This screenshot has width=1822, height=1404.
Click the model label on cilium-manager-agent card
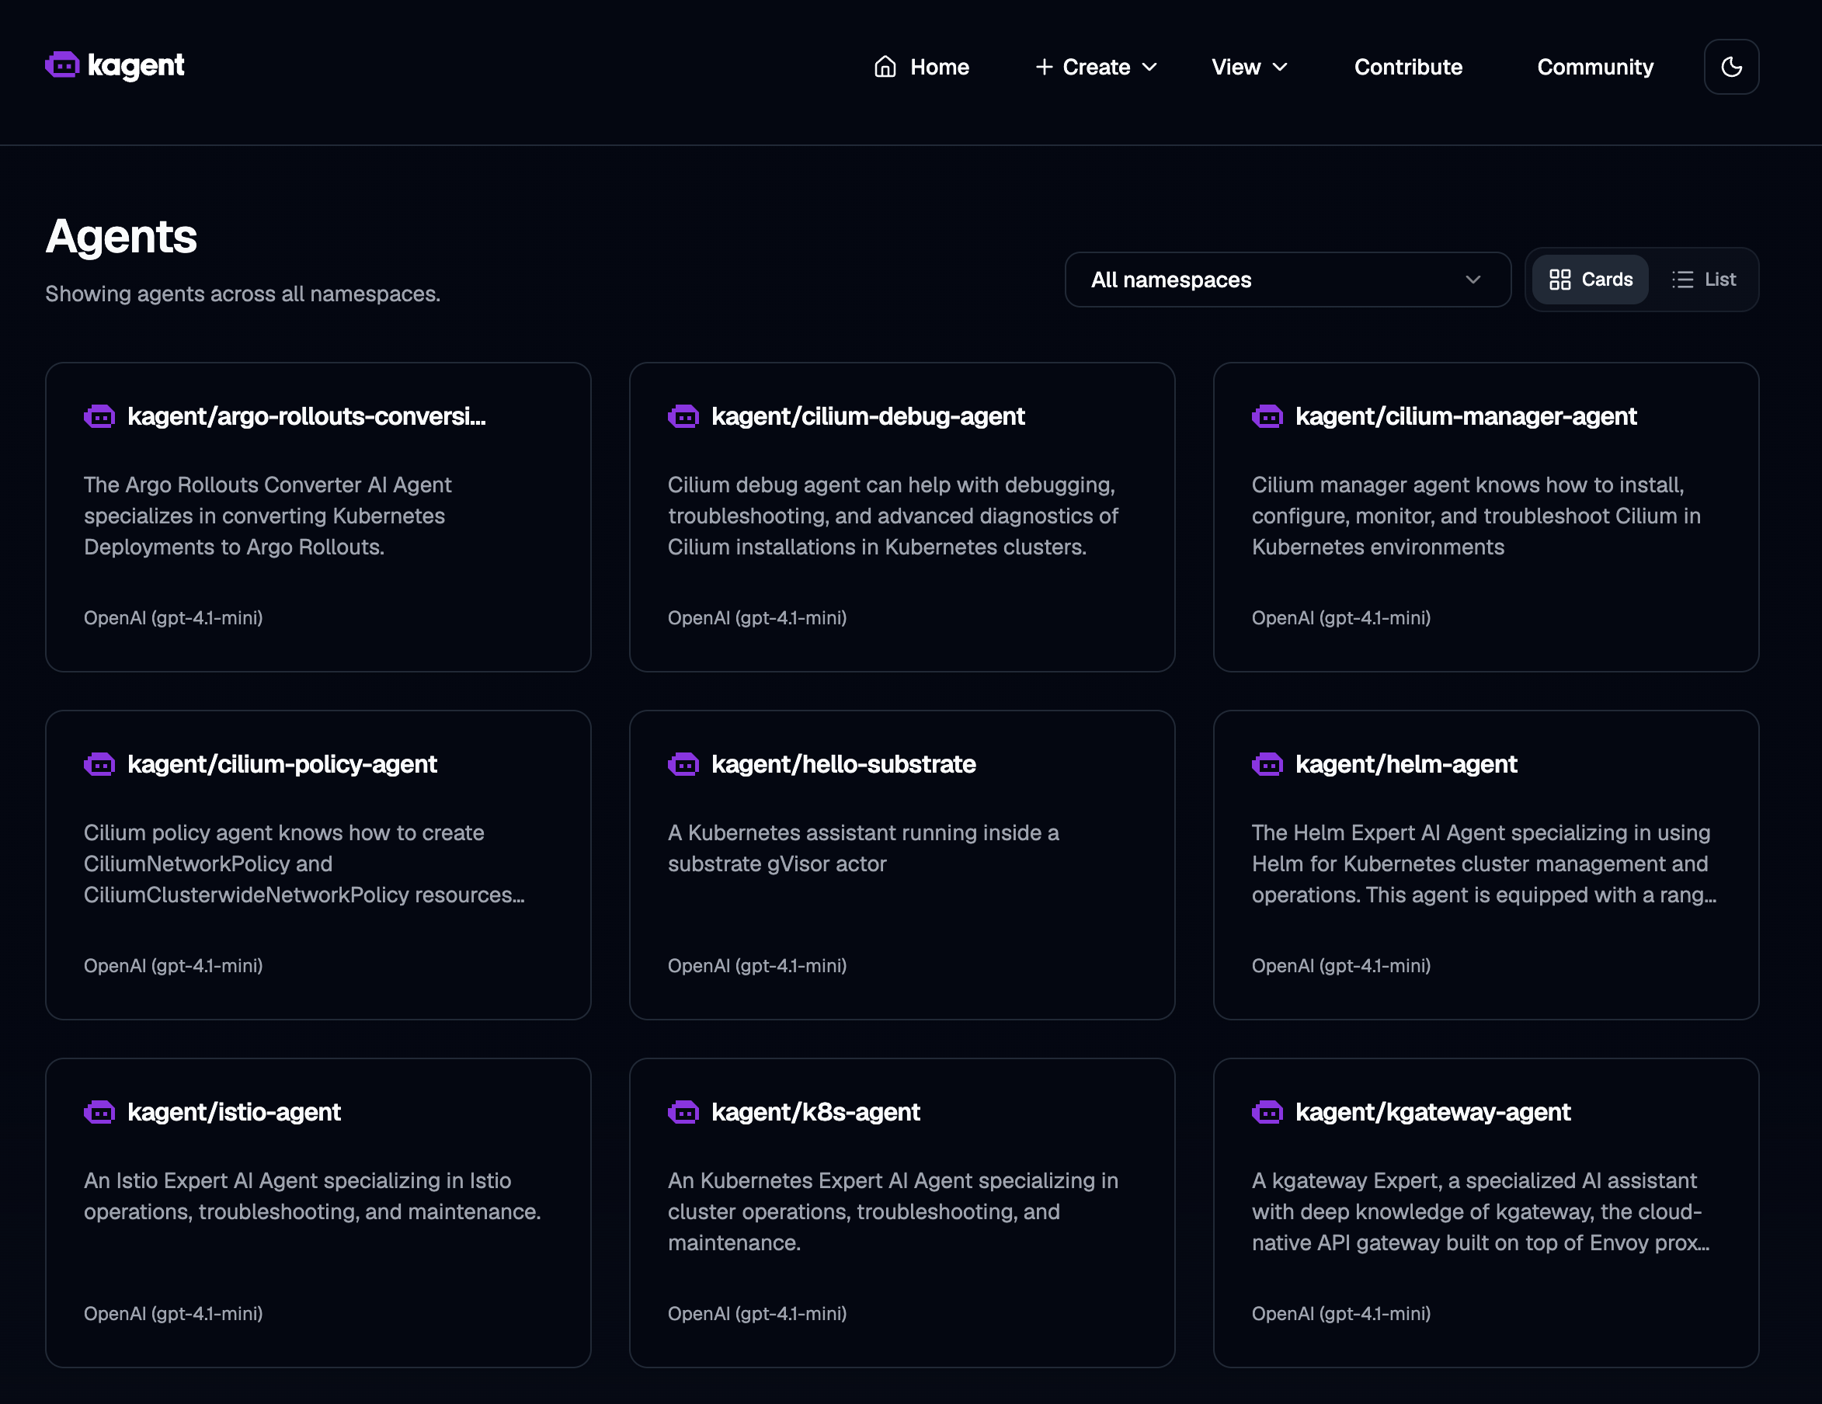1340,618
